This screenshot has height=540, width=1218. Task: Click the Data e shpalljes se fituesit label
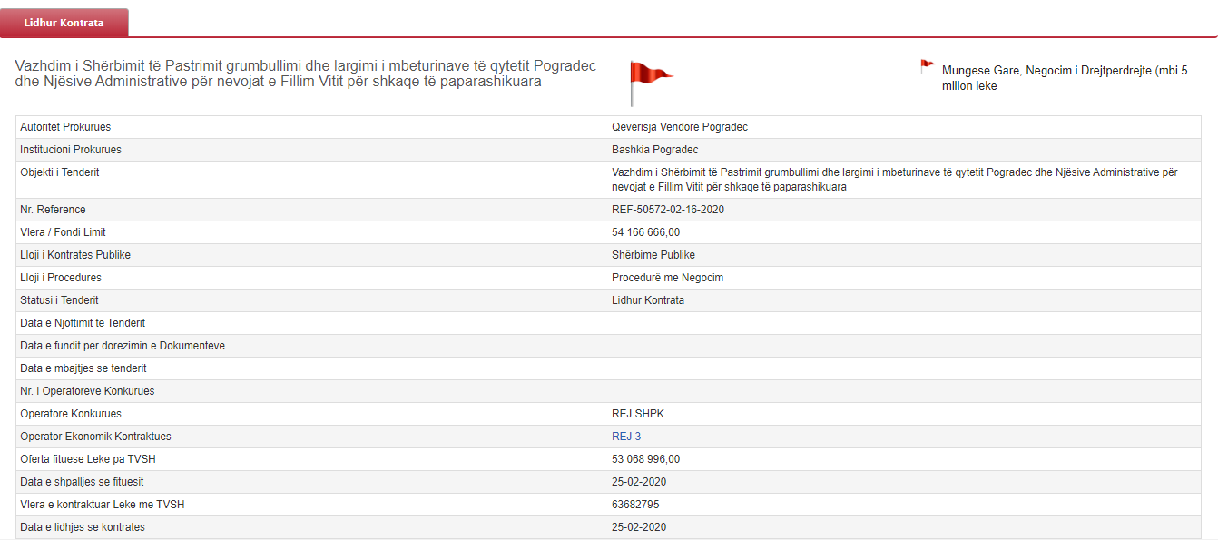(x=82, y=482)
